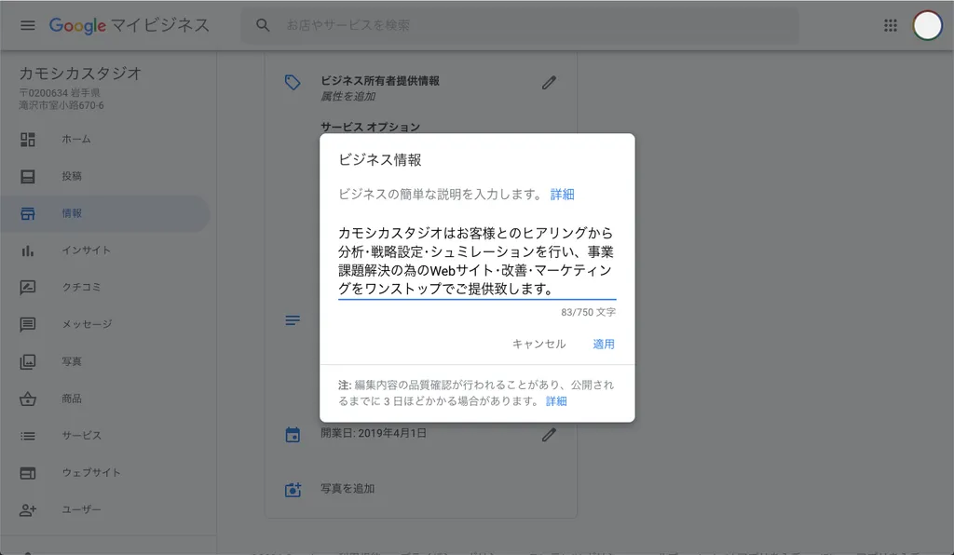Click キャンセル in the dialog

[x=539, y=344]
